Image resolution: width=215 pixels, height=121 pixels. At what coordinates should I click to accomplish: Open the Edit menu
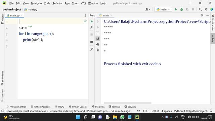[x=18, y=3]
